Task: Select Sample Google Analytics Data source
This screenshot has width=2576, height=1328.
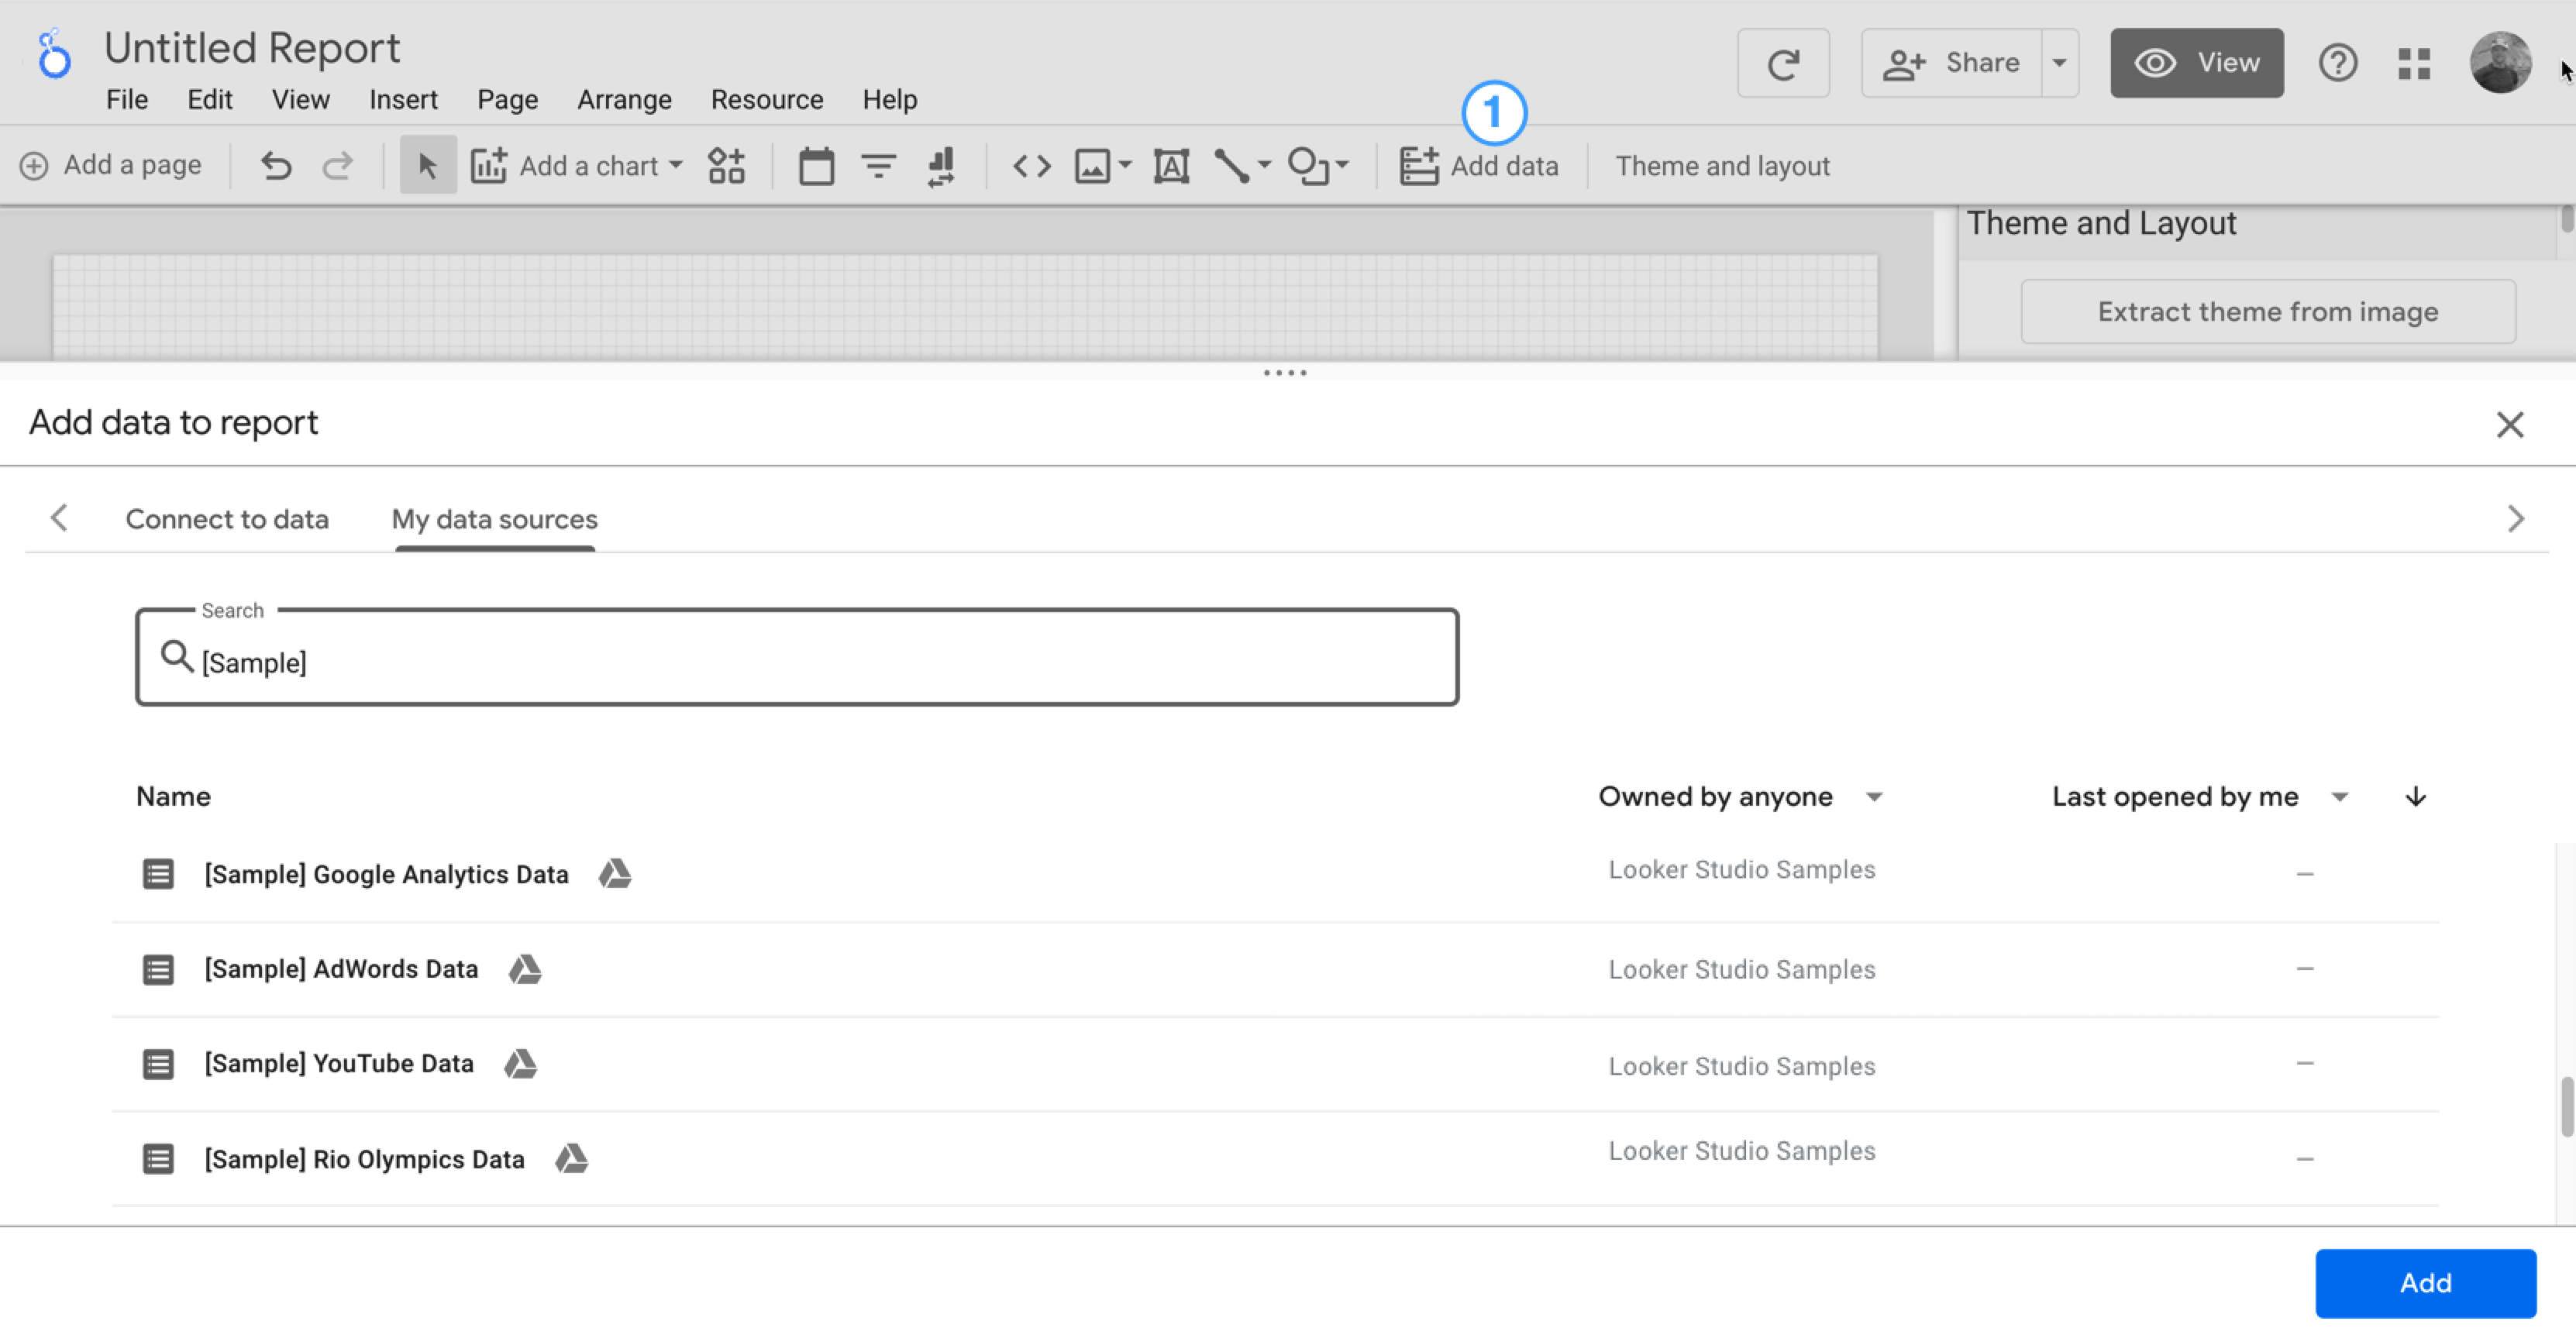Action: 386,872
